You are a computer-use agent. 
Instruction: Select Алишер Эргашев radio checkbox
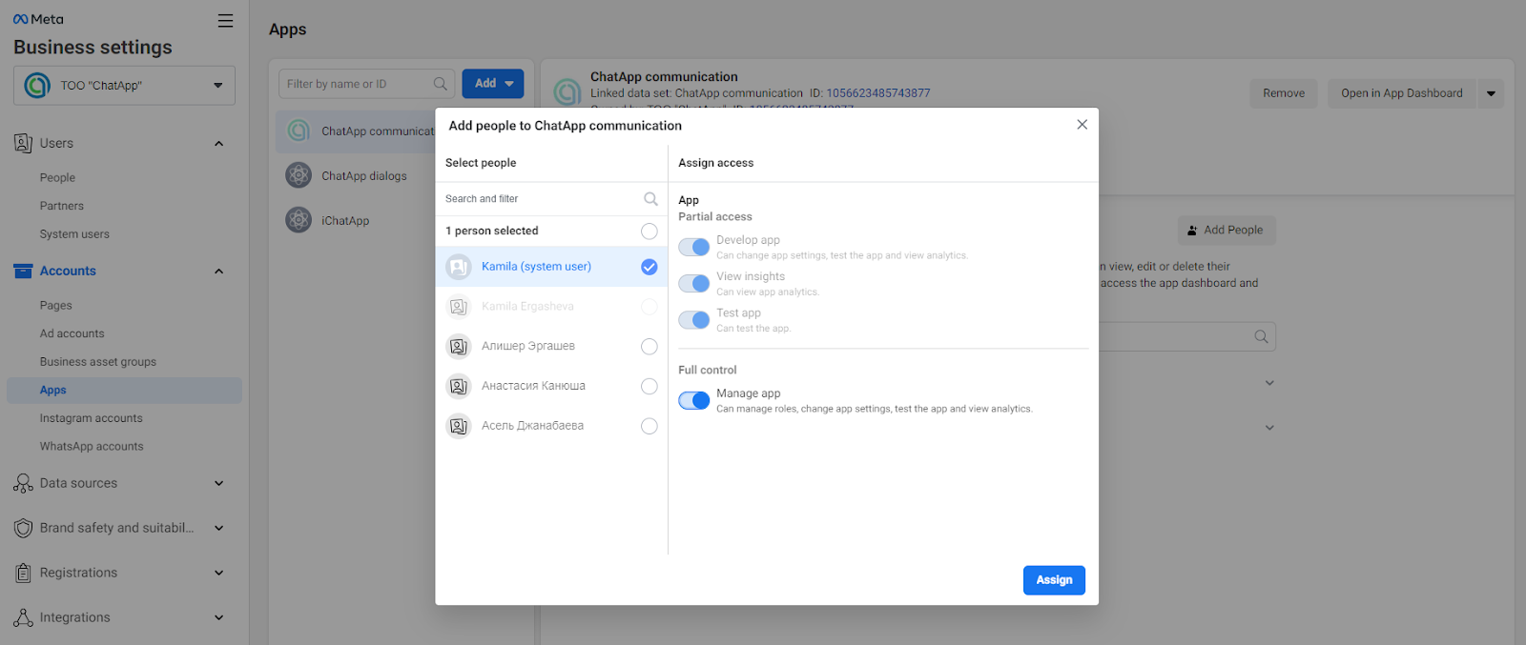pyautogui.click(x=650, y=347)
